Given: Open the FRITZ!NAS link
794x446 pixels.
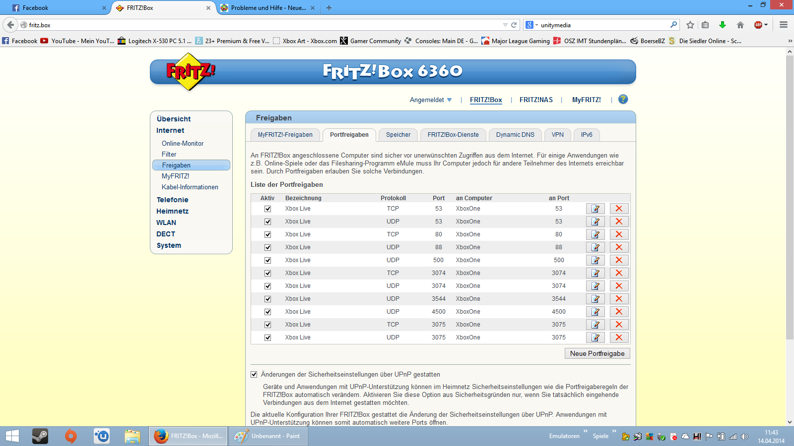Looking at the screenshot, I should 536,100.
